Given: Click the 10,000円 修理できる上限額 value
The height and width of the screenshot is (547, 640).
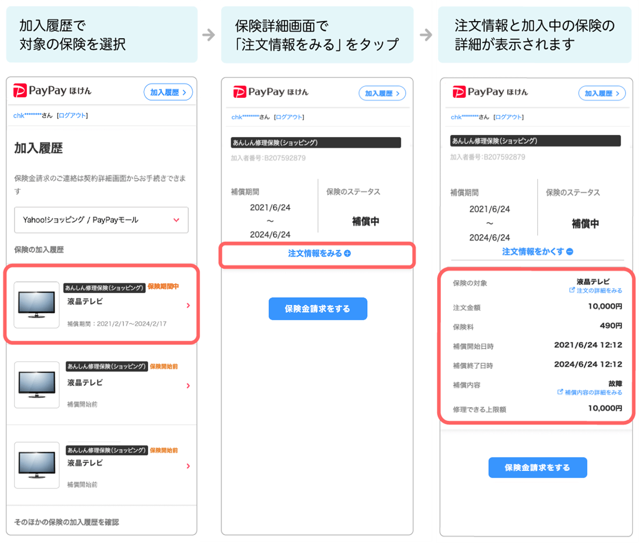Looking at the screenshot, I should 605,408.
